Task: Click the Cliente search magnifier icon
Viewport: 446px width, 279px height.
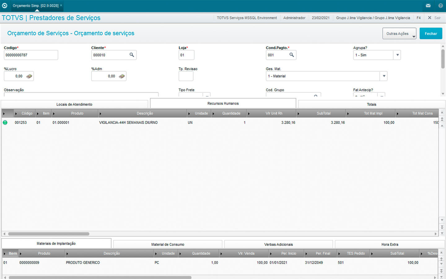Action: coord(132,55)
